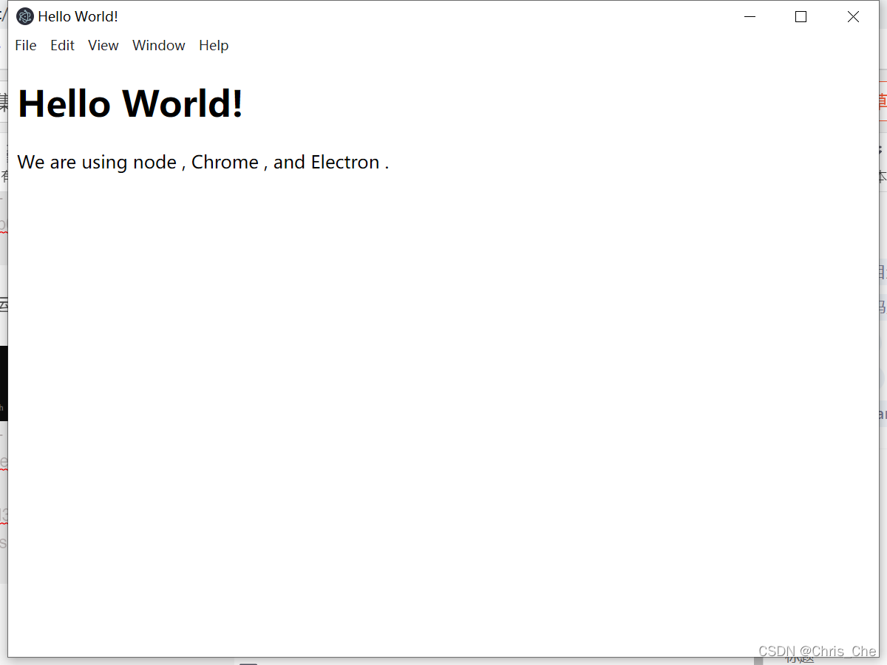Maximize the Hello World window
The image size is (887, 665).
801,17
